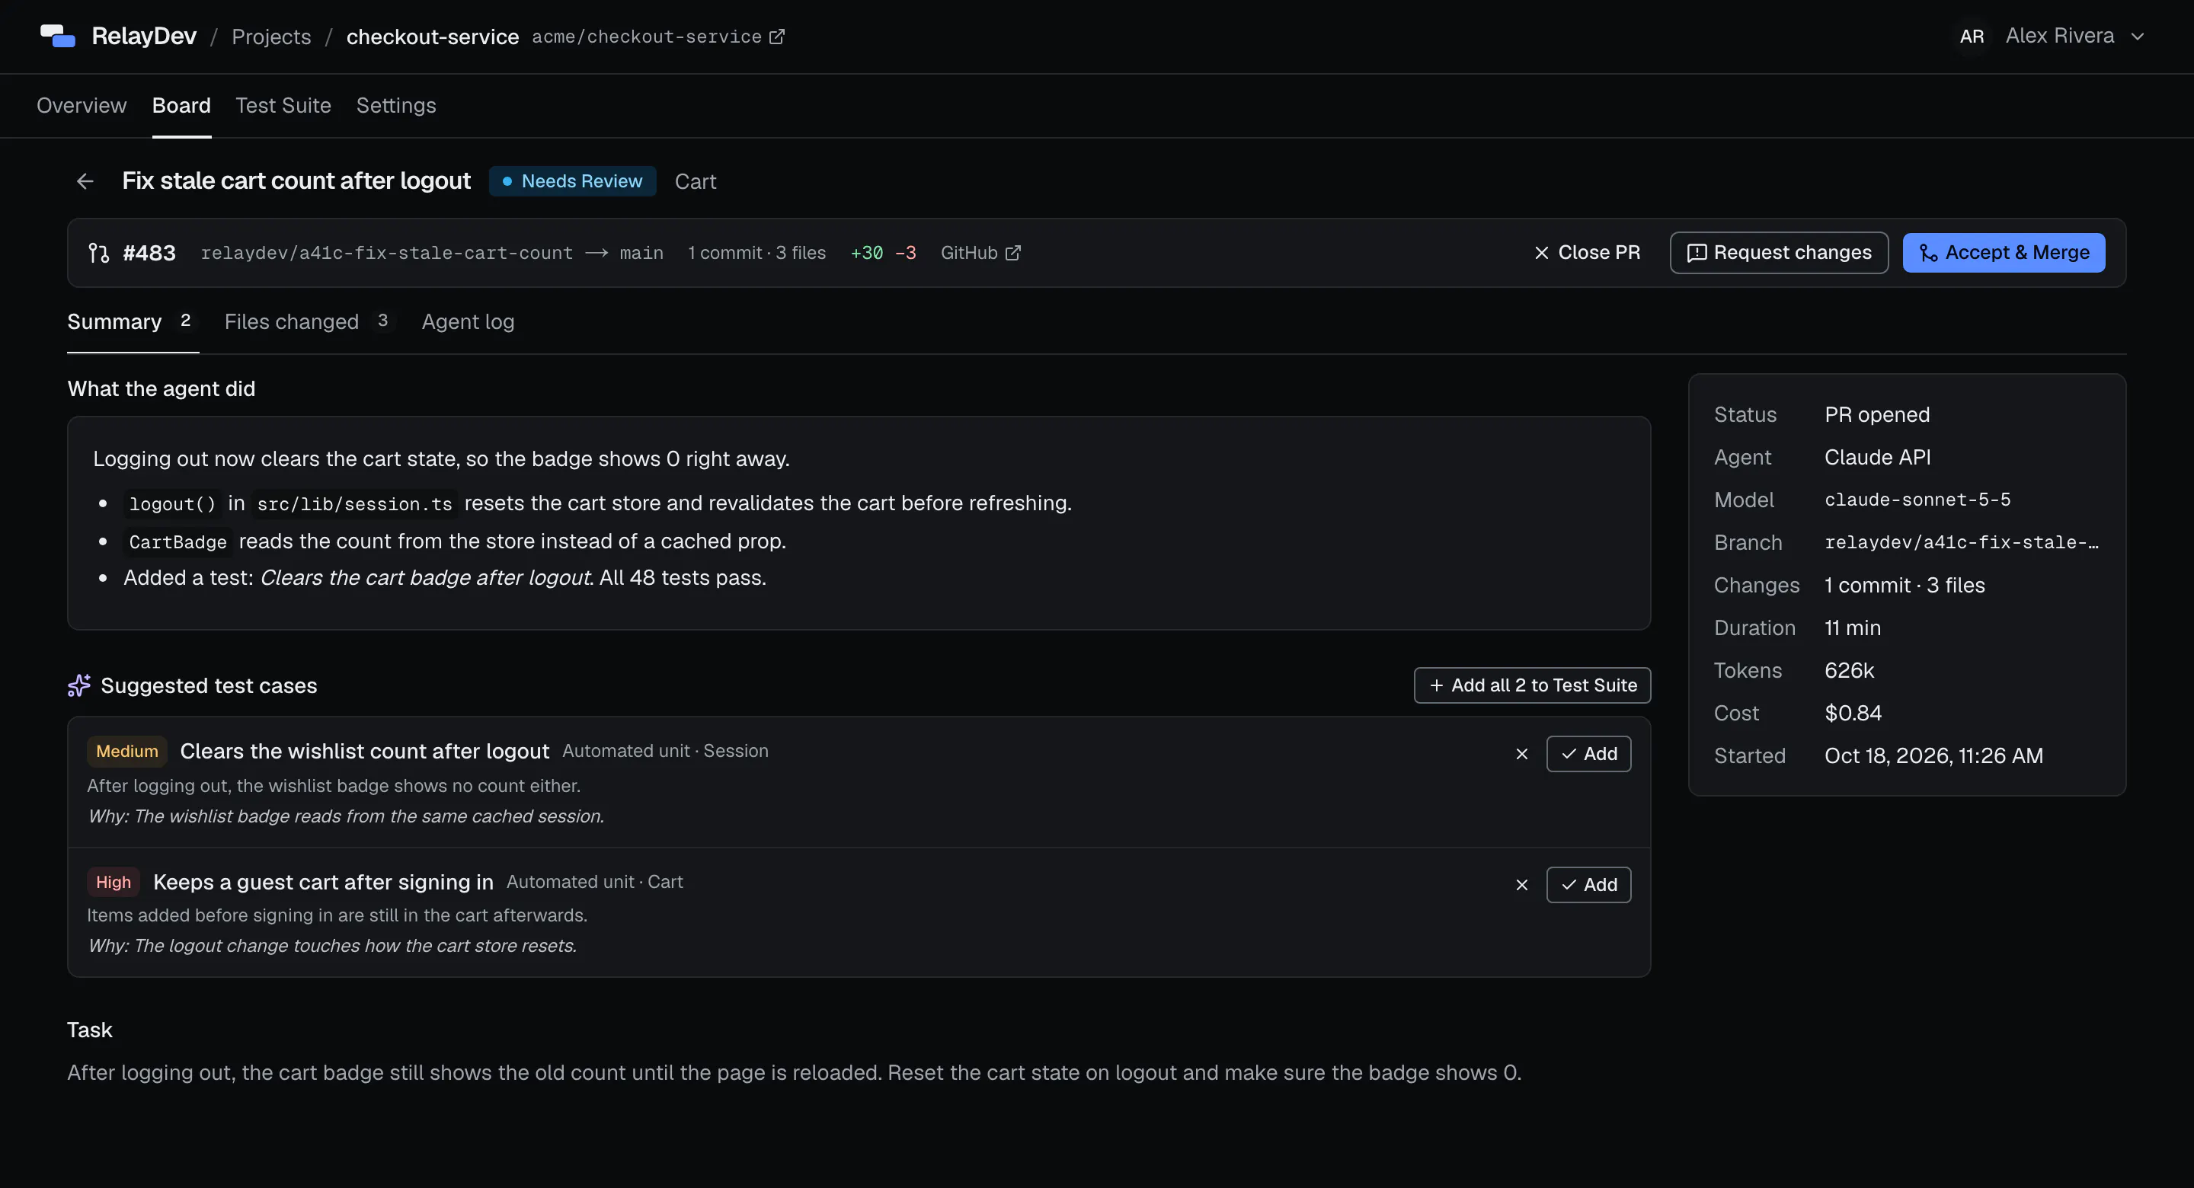The width and height of the screenshot is (2194, 1188).
Task: Click the RelayDev brand name
Action: (x=144, y=36)
